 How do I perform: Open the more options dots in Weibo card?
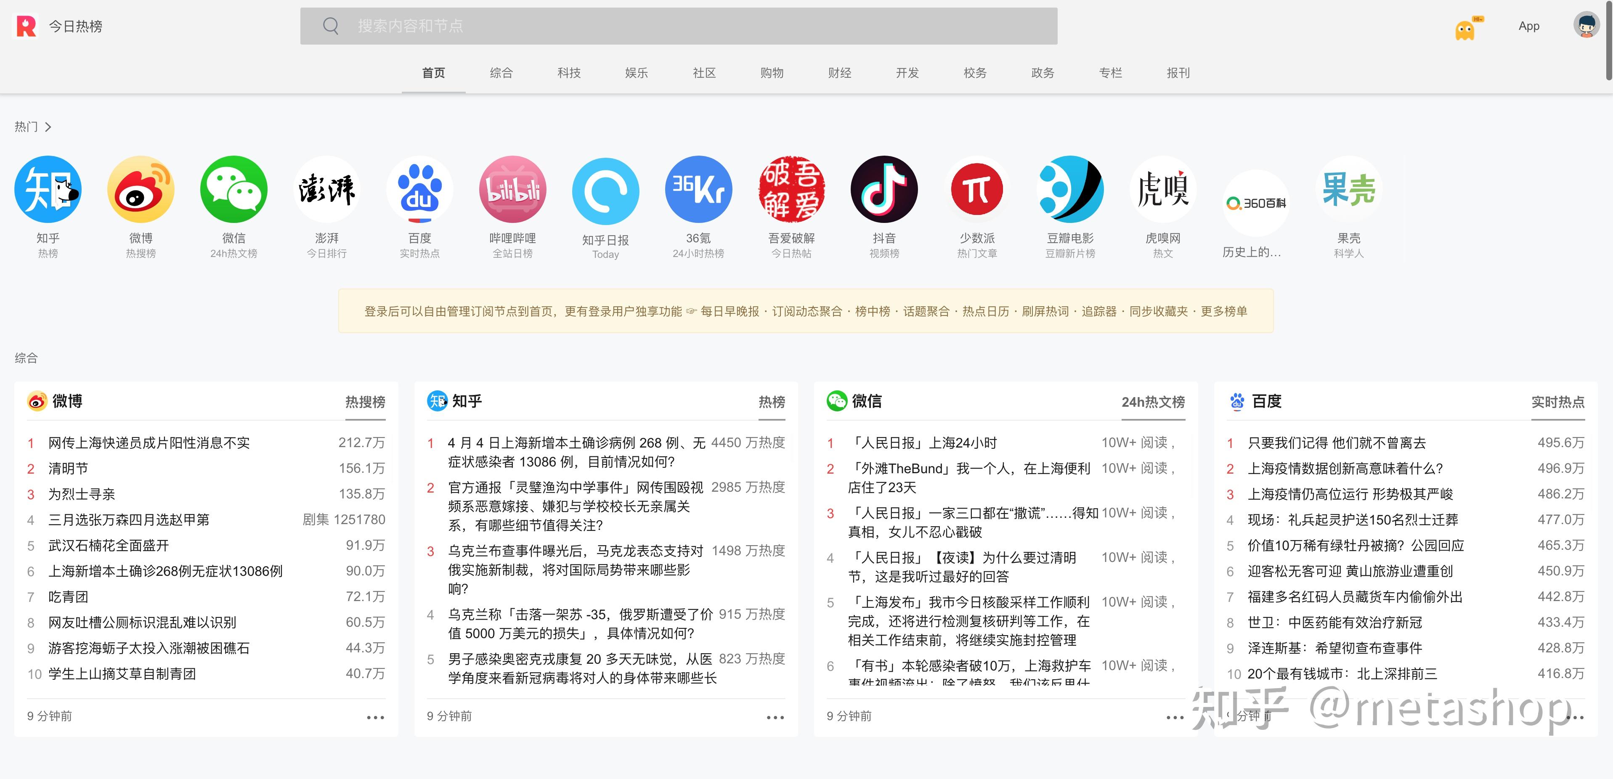click(x=375, y=717)
